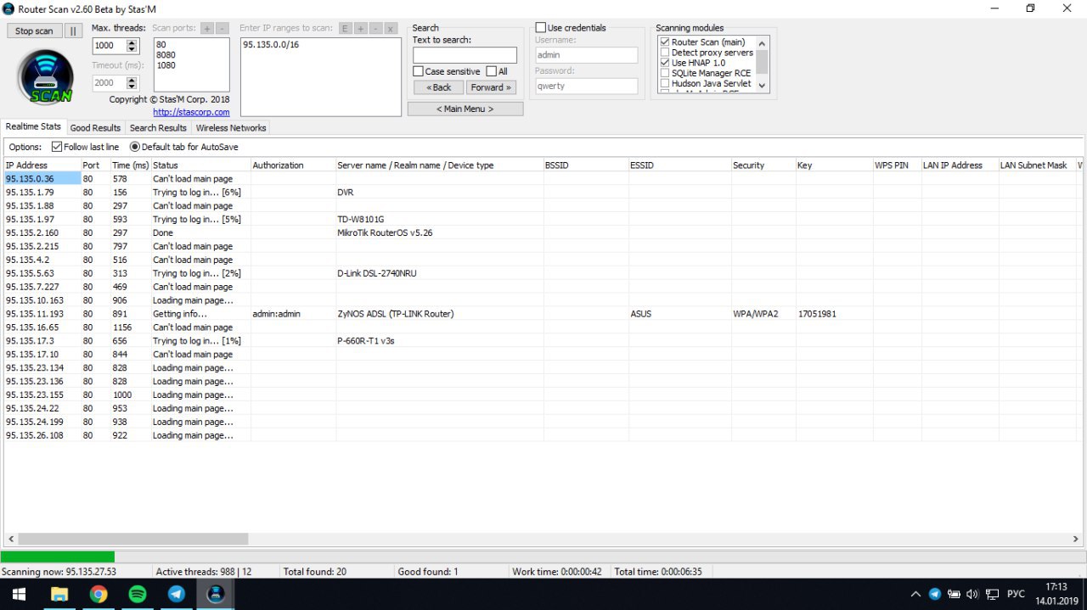Click the taskbar clock showing 17:13
1087x610 pixels.
tap(1056, 594)
